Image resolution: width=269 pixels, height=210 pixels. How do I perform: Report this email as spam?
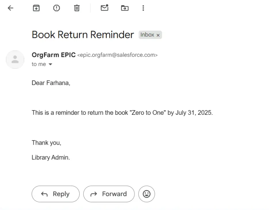tap(56, 8)
